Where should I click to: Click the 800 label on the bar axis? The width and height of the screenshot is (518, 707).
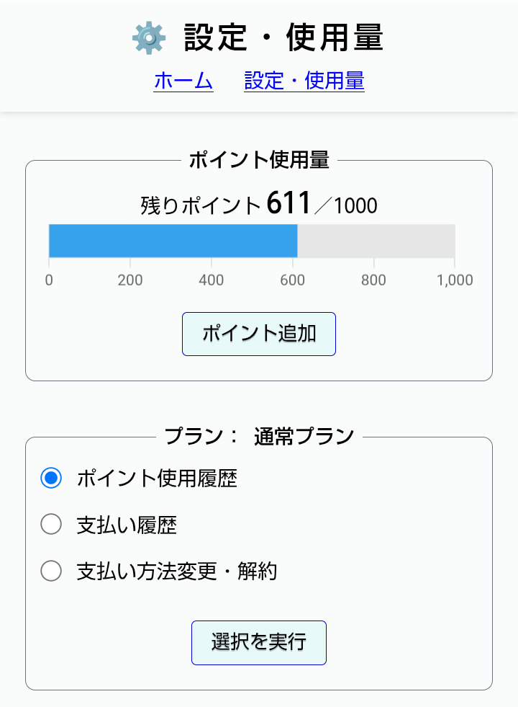tap(374, 280)
